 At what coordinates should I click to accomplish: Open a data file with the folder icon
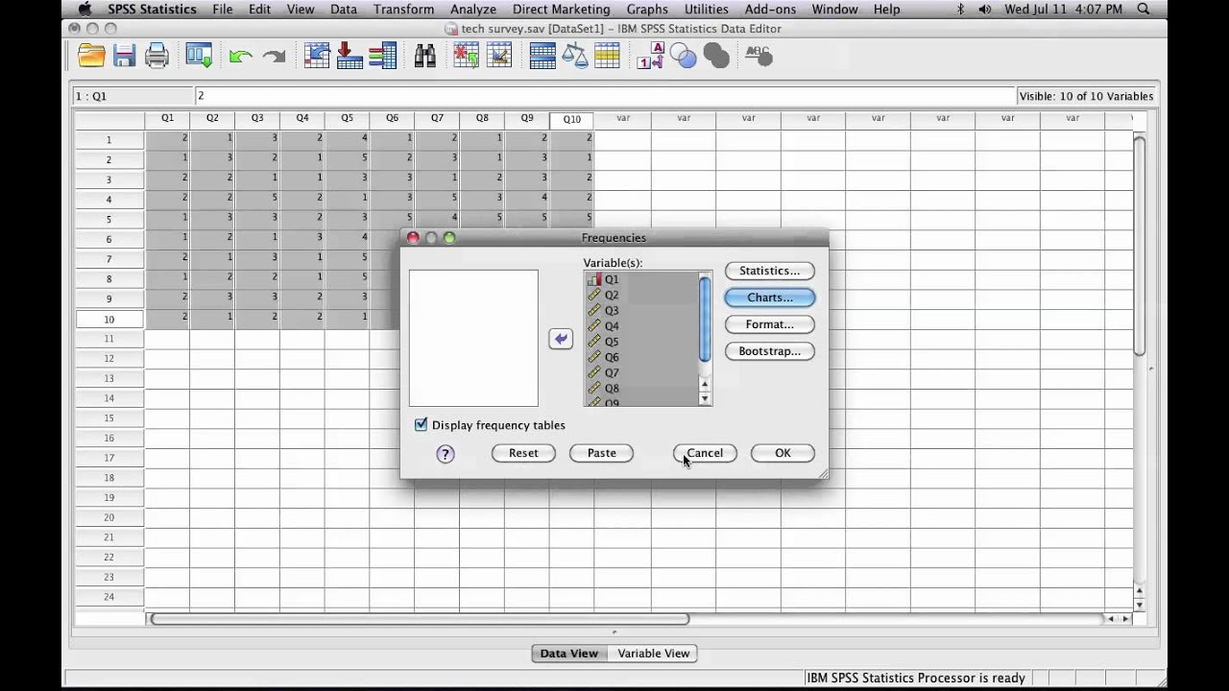click(x=91, y=57)
